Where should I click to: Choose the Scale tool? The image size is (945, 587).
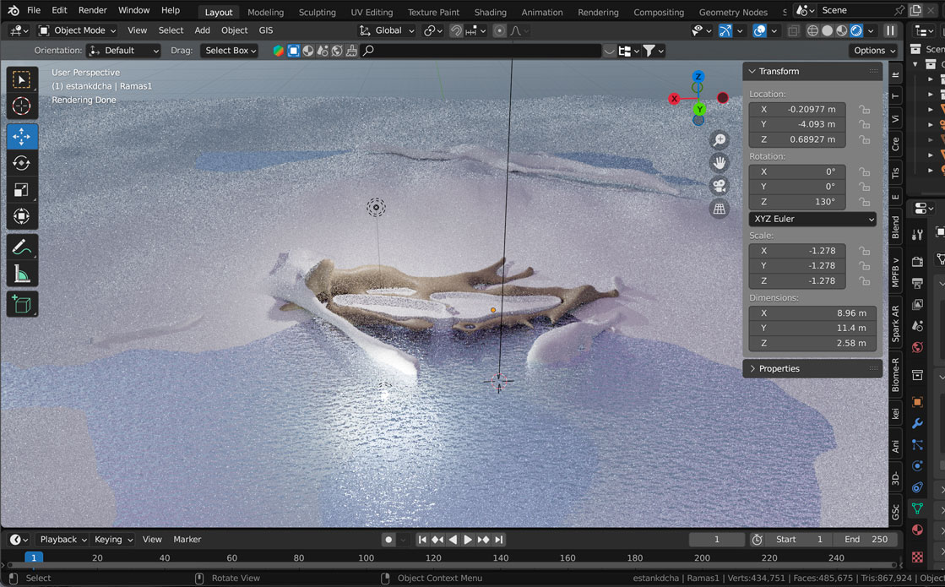pos(22,190)
